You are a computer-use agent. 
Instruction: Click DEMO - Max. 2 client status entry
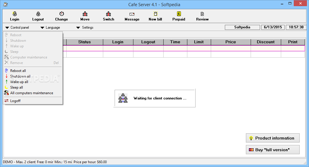pos(19,162)
